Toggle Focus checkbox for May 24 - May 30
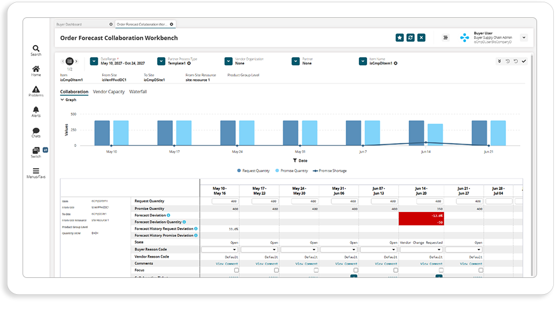The width and height of the screenshot is (555, 312). point(316,270)
